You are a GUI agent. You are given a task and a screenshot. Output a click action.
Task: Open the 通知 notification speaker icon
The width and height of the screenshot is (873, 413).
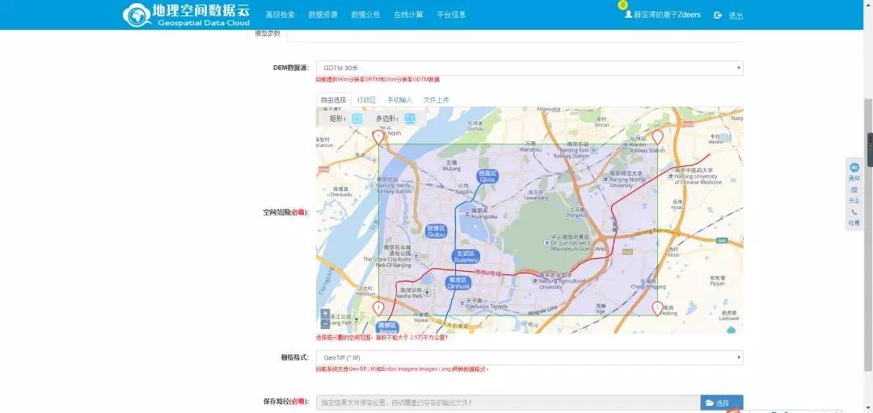point(854,167)
